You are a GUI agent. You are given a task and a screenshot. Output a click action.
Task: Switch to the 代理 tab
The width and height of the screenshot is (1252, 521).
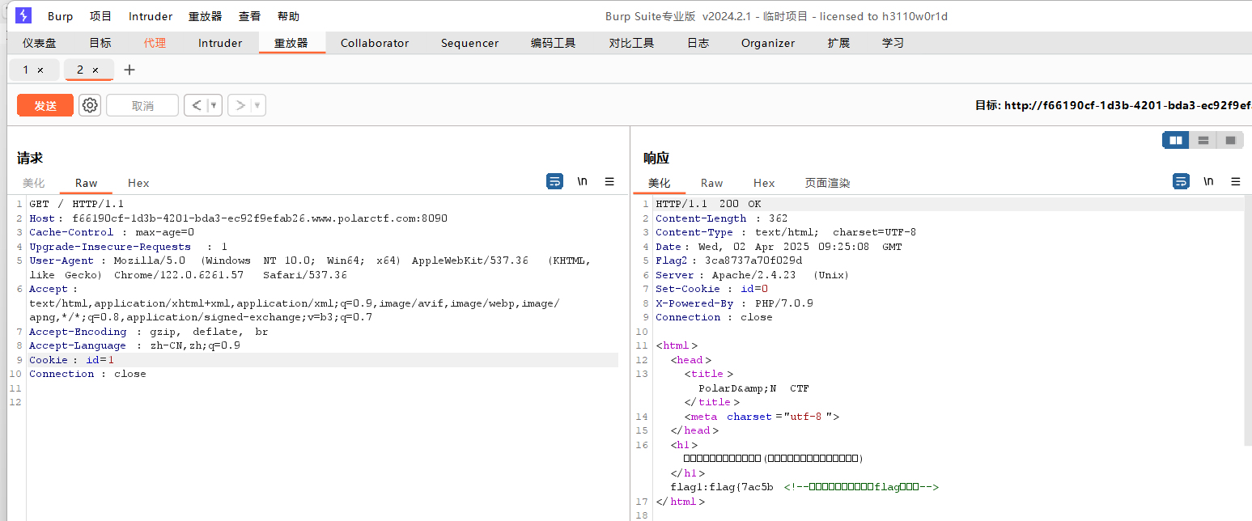[x=155, y=43]
